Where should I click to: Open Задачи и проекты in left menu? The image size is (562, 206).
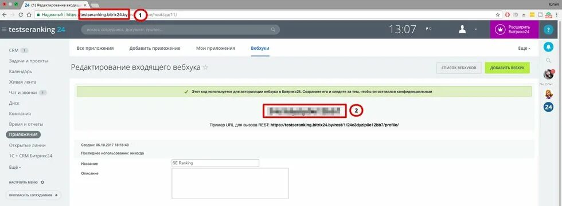28,61
